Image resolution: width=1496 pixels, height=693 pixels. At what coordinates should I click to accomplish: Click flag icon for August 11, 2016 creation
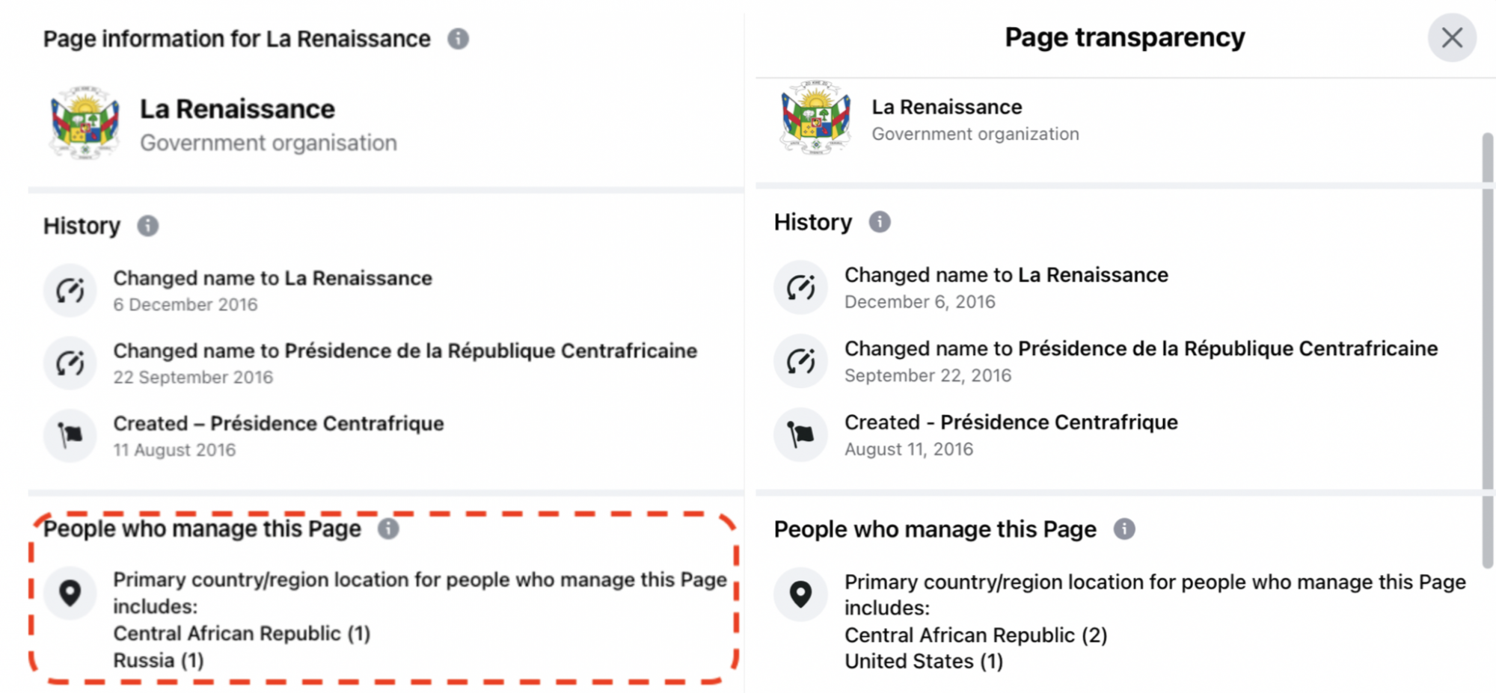click(x=801, y=434)
